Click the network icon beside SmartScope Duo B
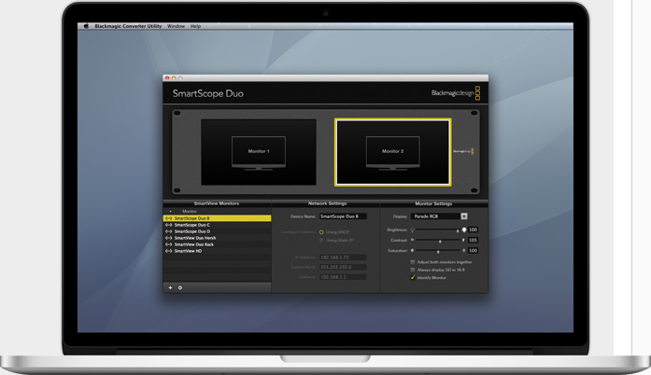The width and height of the screenshot is (651, 375). point(168,218)
